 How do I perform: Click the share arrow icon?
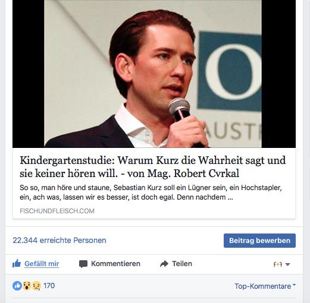164,264
